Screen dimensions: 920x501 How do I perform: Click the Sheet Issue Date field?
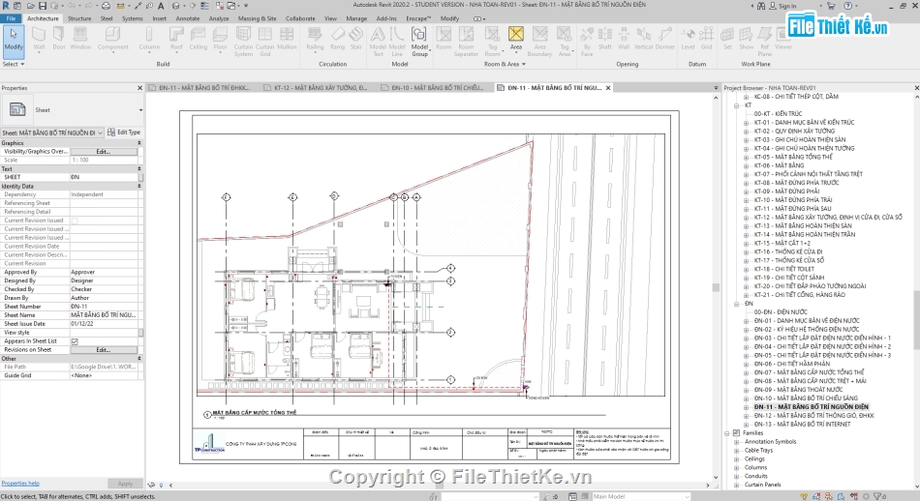104,324
